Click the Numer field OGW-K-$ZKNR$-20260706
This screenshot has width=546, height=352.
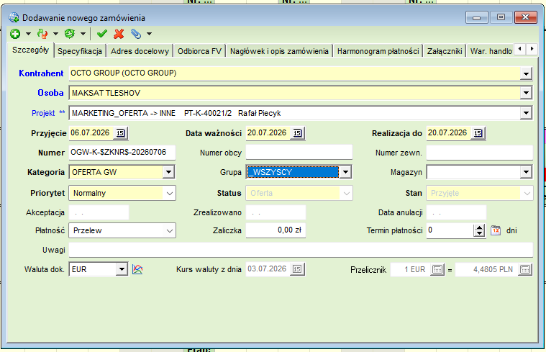122,153
